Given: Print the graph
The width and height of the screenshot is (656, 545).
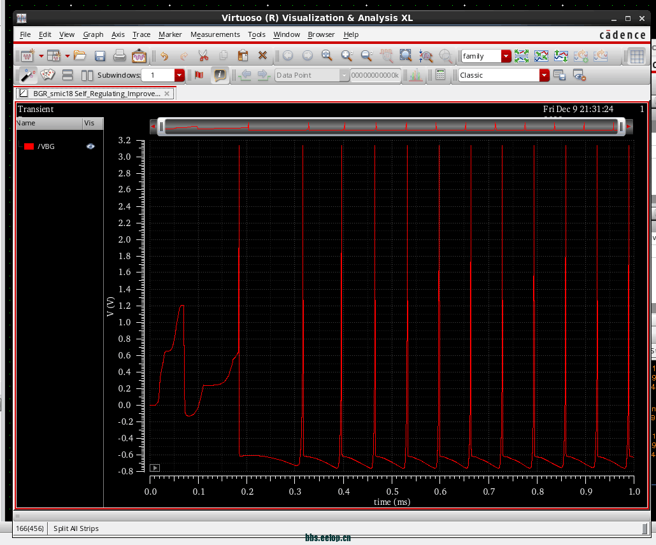Looking at the screenshot, I should [120, 55].
